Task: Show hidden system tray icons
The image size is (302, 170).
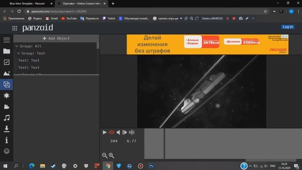Action: pos(250,166)
